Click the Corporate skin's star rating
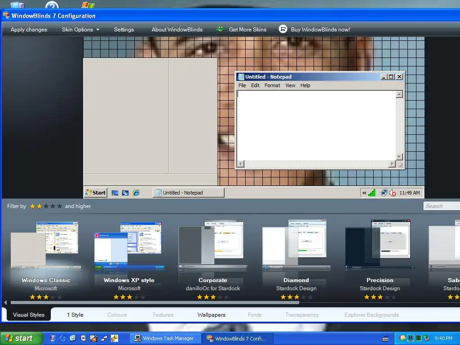460x345 pixels. (x=212, y=297)
